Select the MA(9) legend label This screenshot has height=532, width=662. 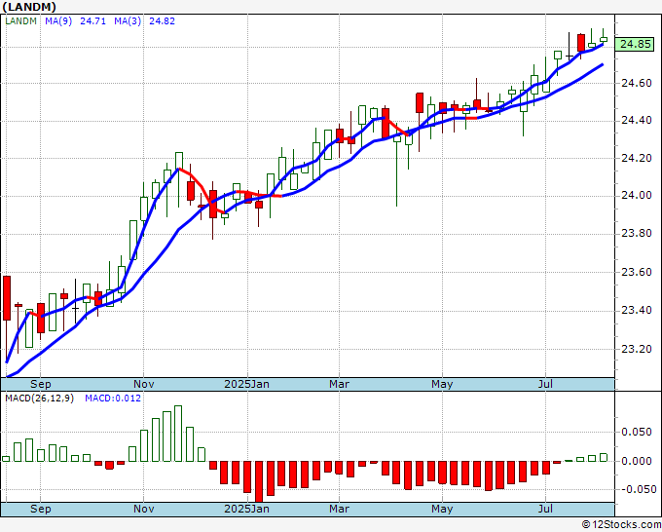[58, 21]
